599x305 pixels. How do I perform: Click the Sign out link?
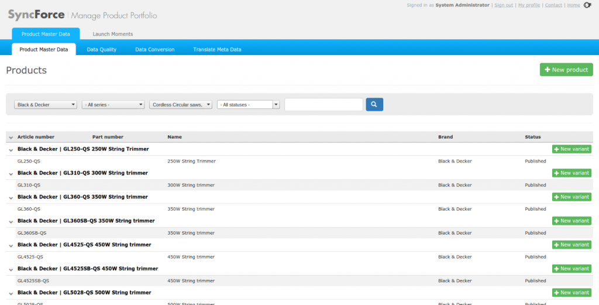pos(504,5)
